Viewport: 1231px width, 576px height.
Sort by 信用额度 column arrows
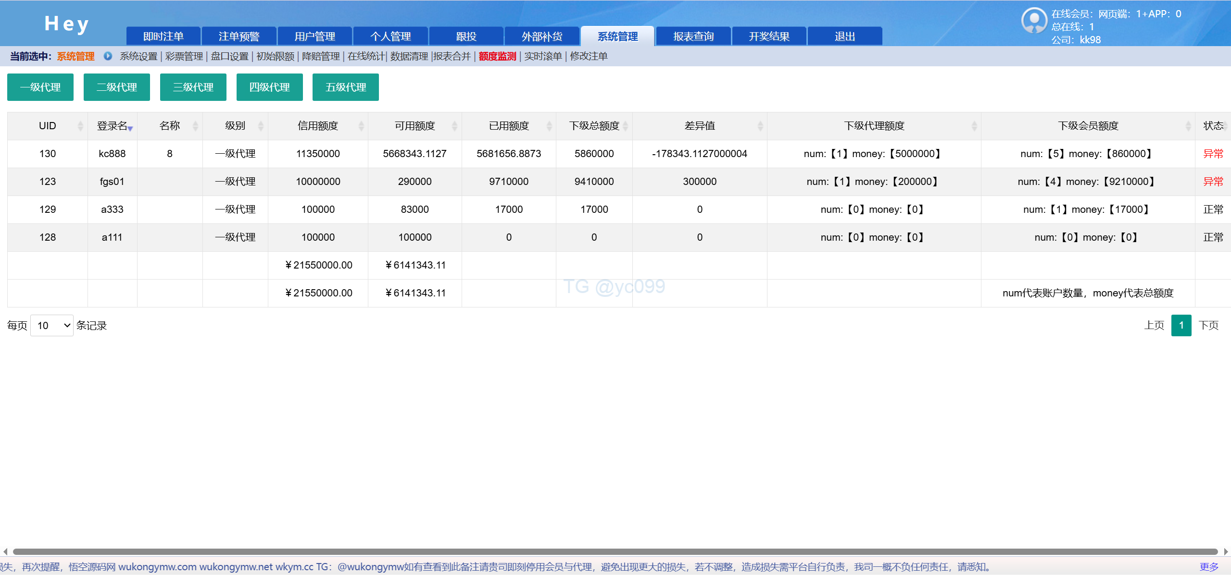click(361, 126)
